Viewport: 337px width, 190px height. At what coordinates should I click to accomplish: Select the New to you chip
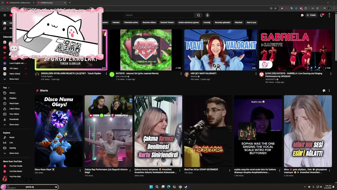(251, 22)
